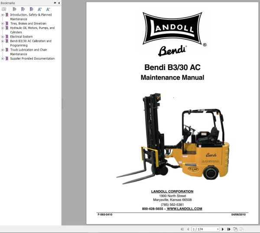Image resolution: width=260 pixels, height=233 pixels.
Task: Expand the Electrical System bookmark node
Action: 2,37
